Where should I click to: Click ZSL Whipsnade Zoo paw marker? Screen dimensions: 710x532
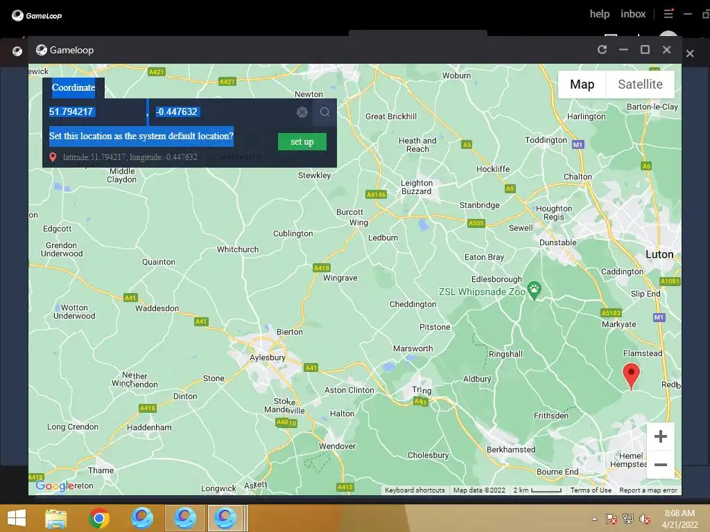[x=535, y=291]
